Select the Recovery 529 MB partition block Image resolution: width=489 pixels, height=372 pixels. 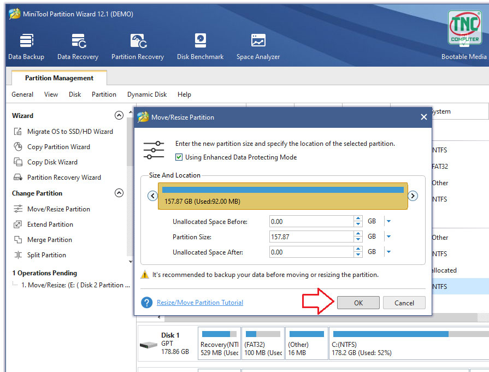coord(219,343)
